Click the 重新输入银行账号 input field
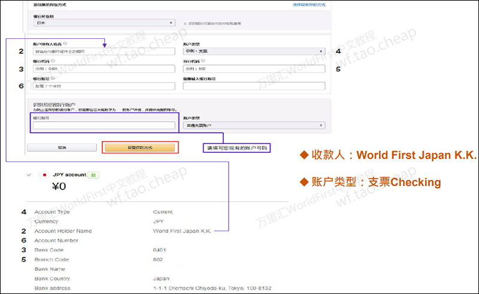 click(x=254, y=86)
